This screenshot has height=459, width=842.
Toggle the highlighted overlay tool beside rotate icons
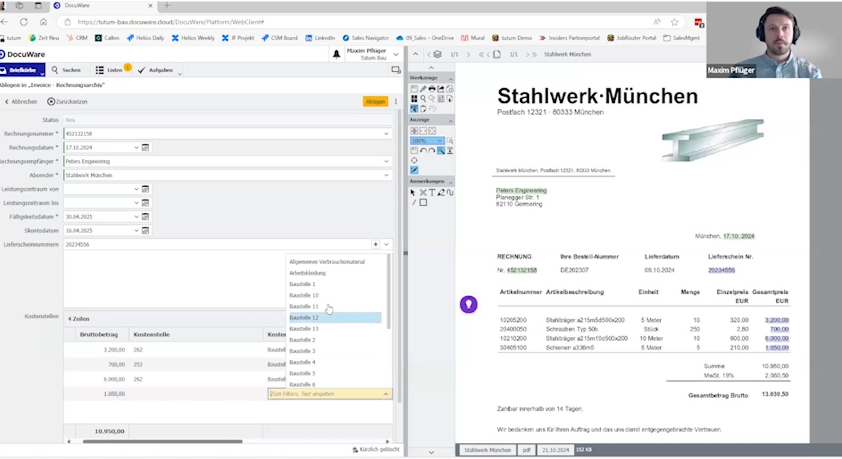click(x=441, y=150)
